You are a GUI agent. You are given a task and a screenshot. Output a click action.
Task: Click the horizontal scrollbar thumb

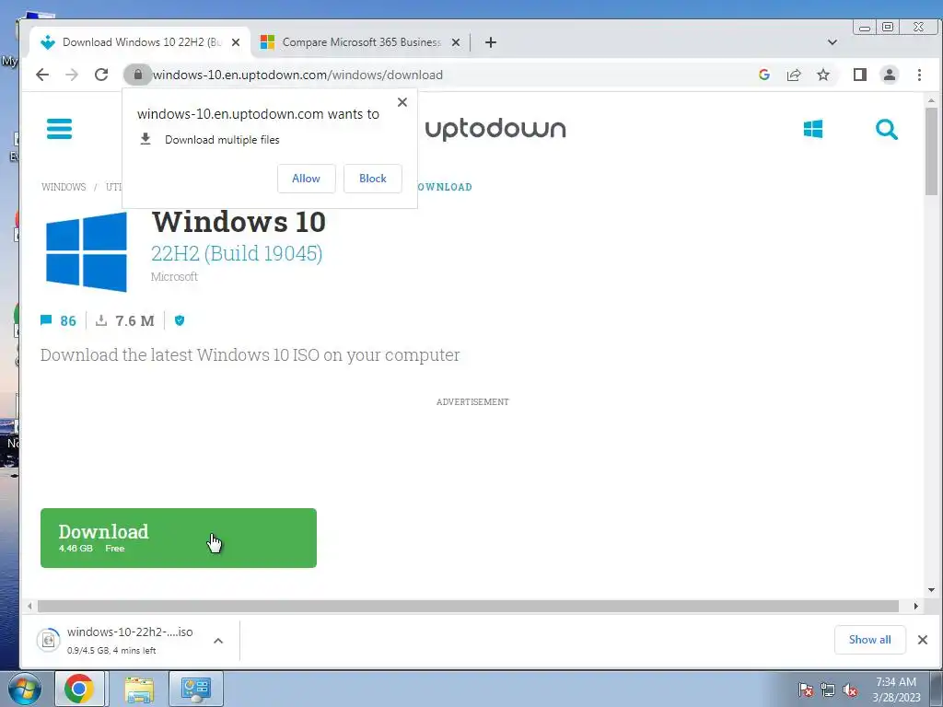468,606
